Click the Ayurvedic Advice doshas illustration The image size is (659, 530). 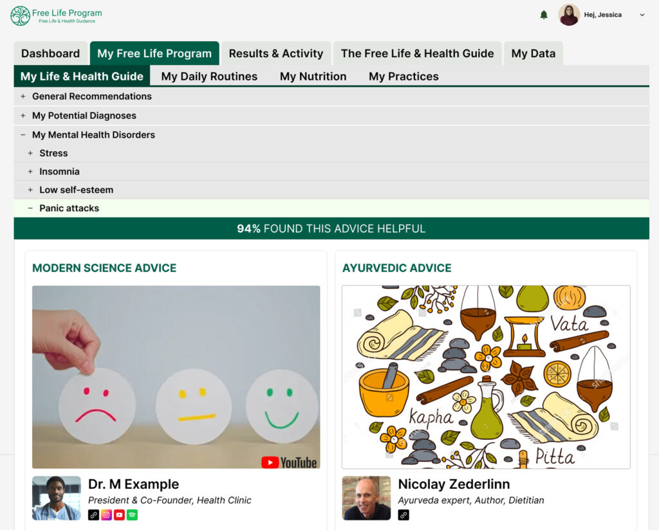point(486,377)
